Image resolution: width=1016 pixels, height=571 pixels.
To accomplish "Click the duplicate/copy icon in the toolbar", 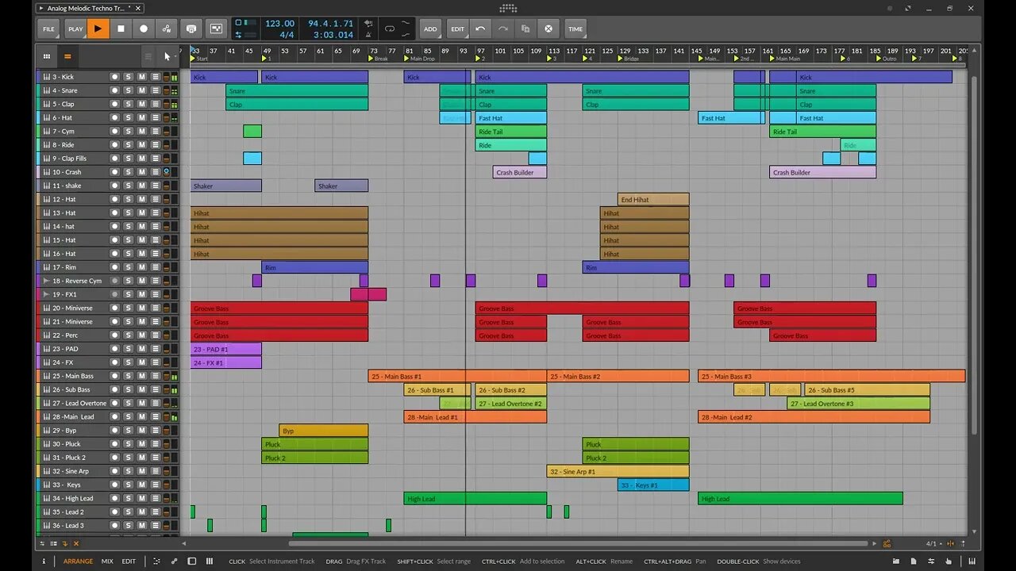I will click(x=525, y=29).
